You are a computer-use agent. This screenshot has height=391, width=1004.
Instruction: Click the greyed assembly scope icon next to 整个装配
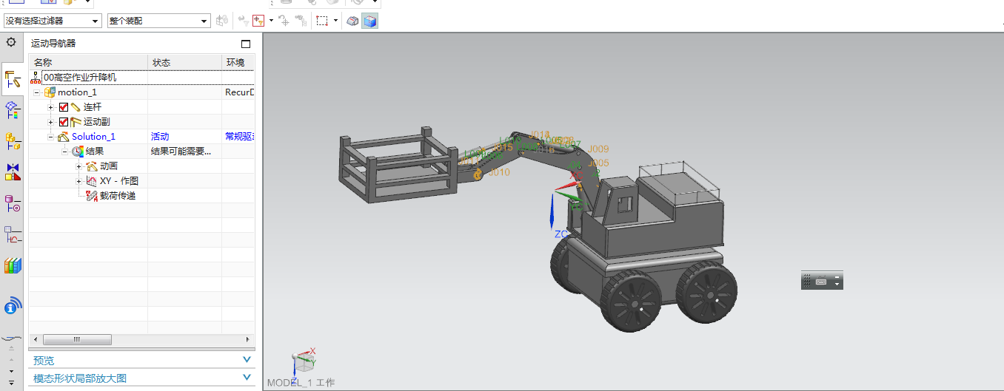pos(221,21)
